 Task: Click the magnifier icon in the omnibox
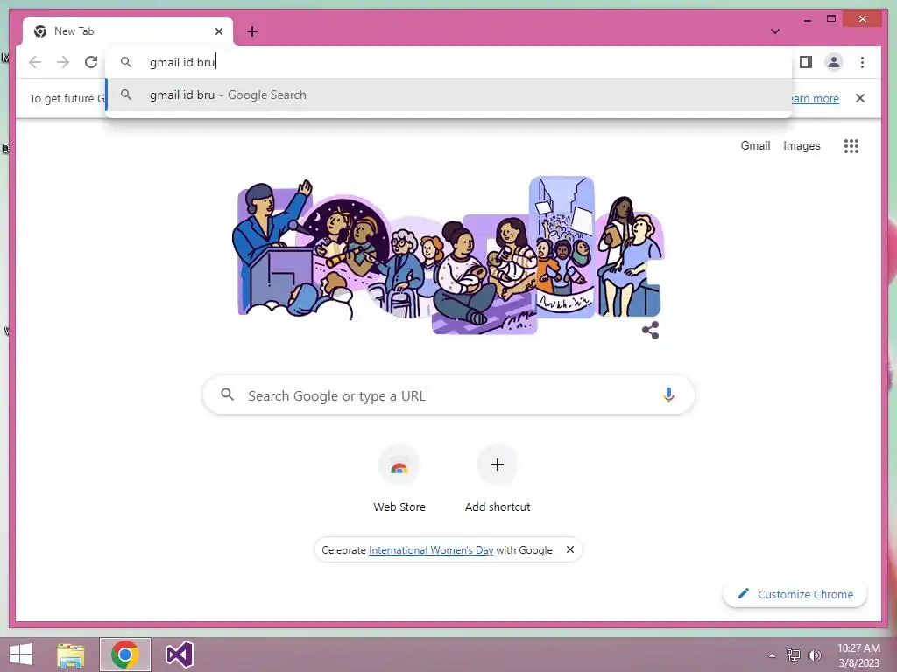pos(126,62)
